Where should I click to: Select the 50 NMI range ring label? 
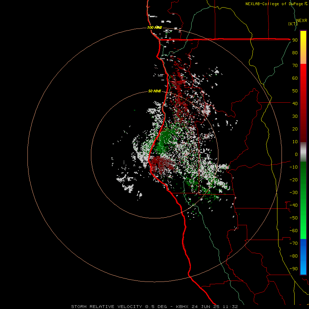(x=154, y=91)
